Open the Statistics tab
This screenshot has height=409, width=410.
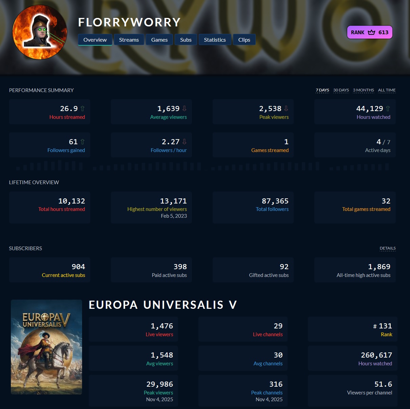click(215, 40)
